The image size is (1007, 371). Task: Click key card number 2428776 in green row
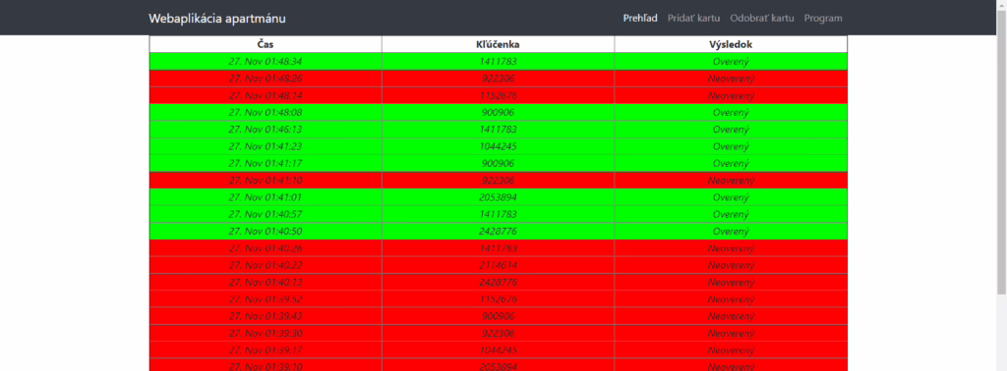(498, 232)
